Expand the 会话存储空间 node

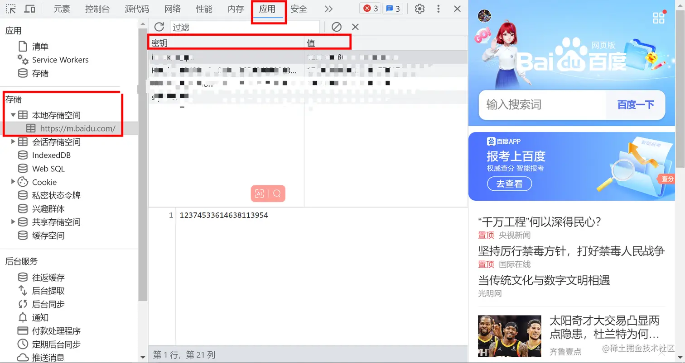click(x=13, y=142)
